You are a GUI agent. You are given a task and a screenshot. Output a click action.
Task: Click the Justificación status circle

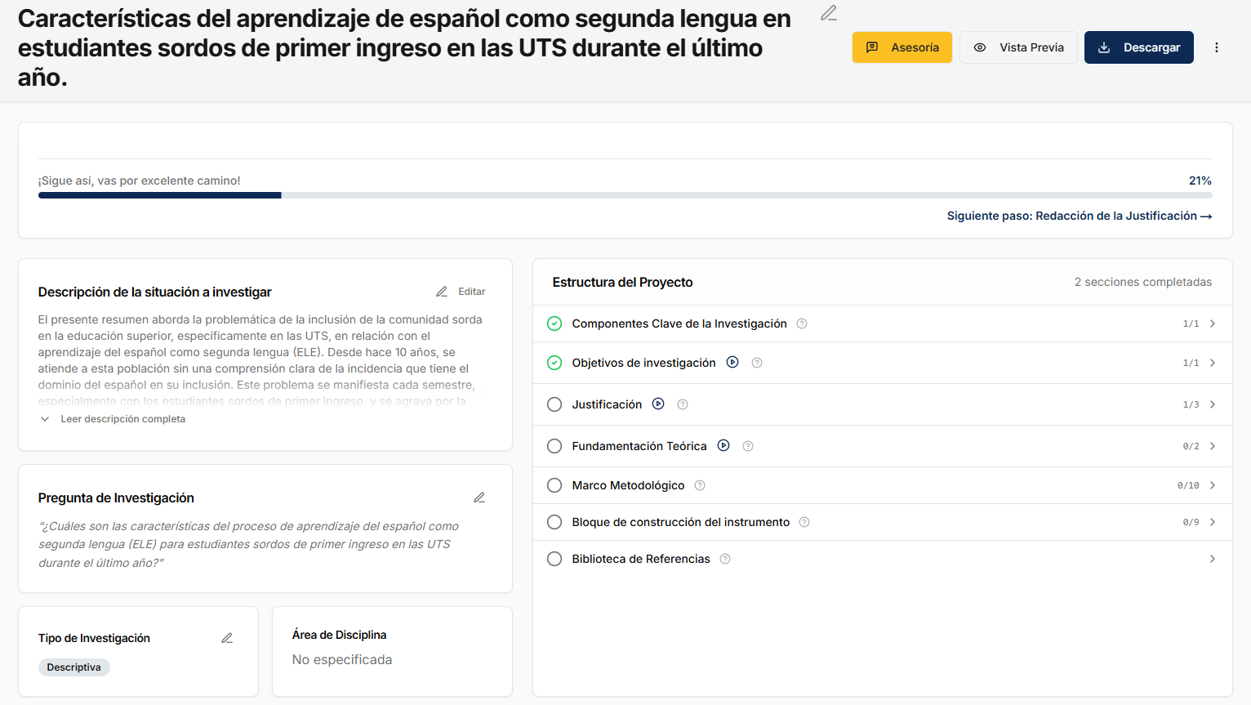point(554,404)
